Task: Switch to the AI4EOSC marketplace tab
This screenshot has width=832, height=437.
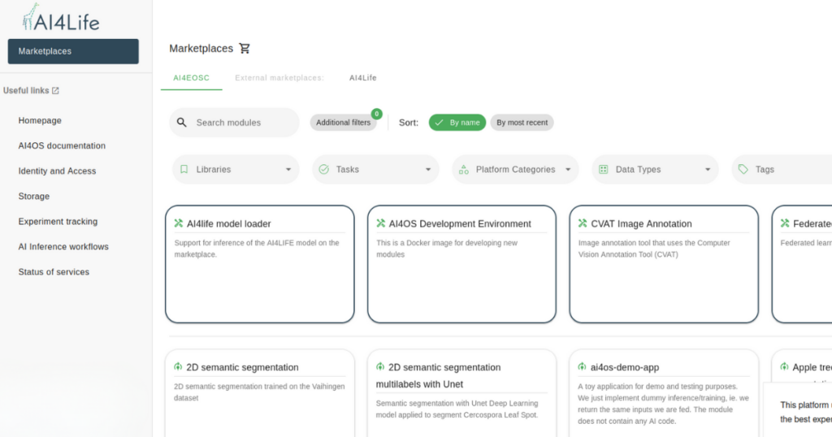Action: [x=191, y=78]
